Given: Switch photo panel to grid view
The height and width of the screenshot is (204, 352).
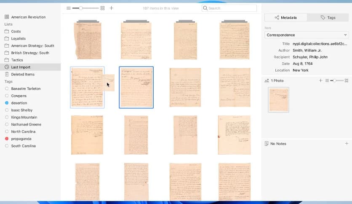Looking at the screenshot, I should click(347, 80).
